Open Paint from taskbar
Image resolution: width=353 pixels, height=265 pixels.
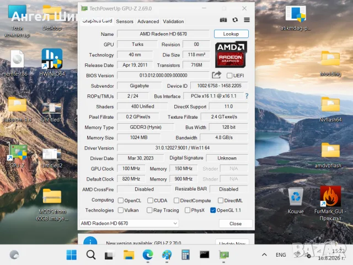(x=167, y=255)
